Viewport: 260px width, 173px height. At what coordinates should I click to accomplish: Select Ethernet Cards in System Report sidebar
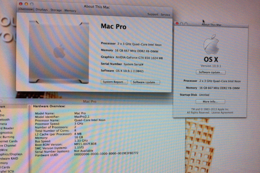coord(9,141)
